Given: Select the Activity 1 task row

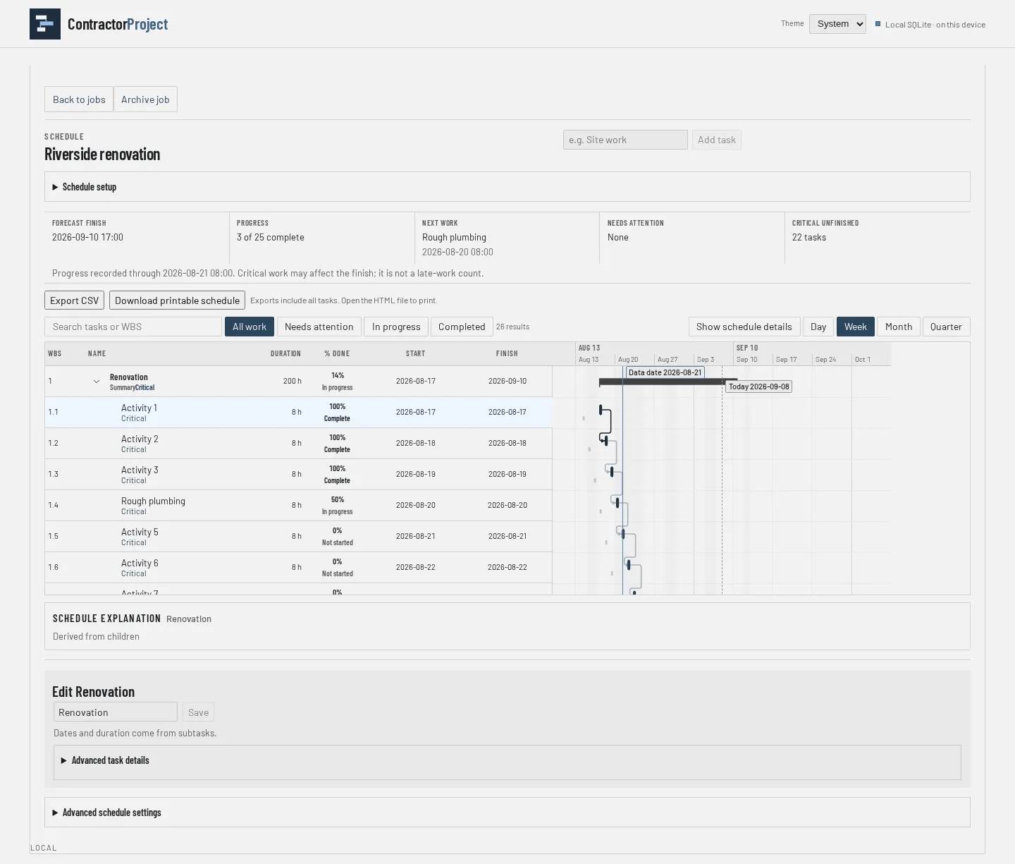Looking at the screenshot, I should pyautogui.click(x=298, y=413).
